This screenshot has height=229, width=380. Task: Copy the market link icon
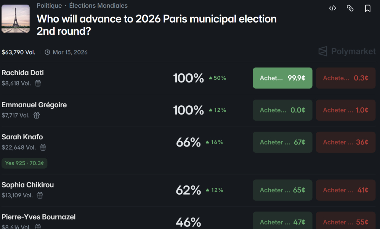coord(350,8)
